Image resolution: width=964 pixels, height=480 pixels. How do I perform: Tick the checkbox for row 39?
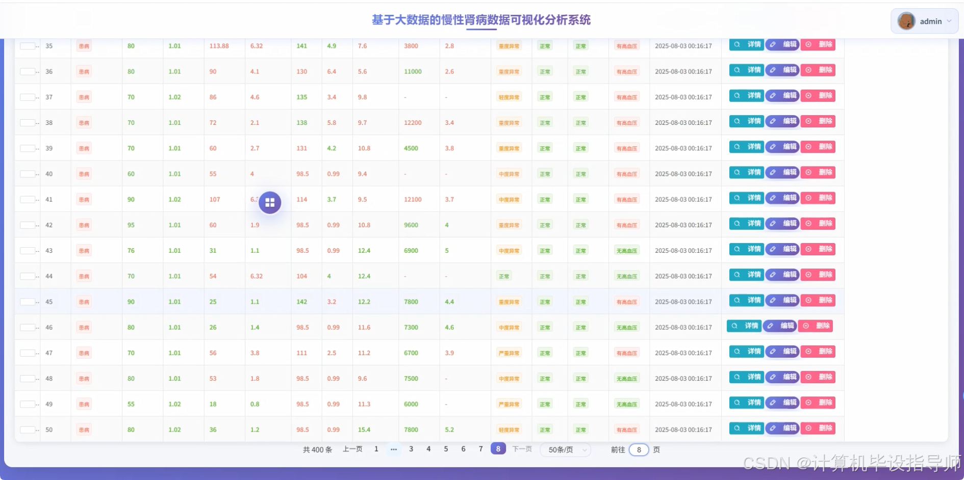28,148
